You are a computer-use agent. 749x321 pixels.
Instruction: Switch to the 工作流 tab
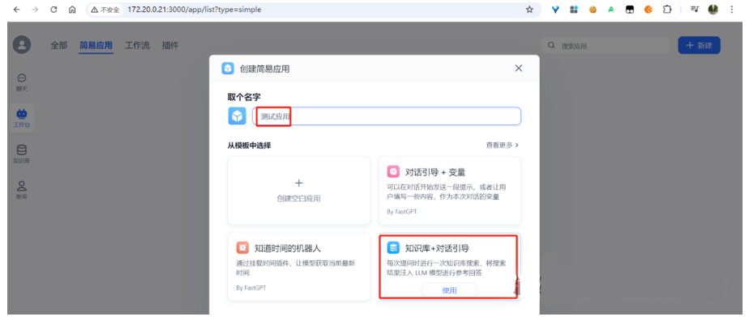pyautogui.click(x=137, y=45)
